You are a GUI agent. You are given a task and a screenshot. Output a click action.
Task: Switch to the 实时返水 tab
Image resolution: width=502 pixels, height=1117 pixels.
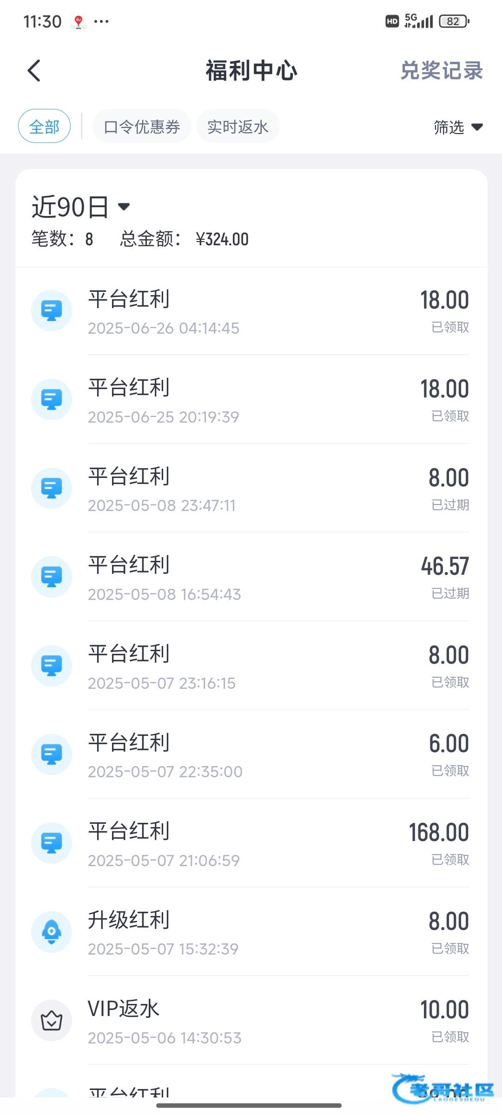click(238, 127)
